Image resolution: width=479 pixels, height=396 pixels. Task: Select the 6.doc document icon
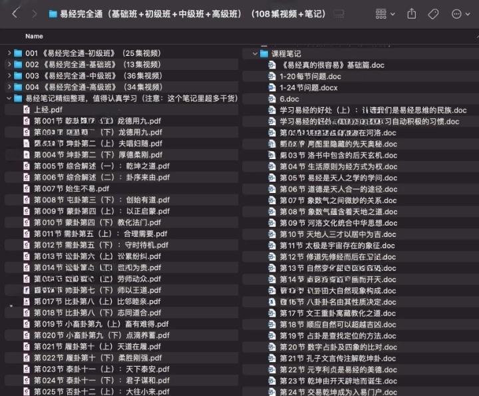[272, 99]
